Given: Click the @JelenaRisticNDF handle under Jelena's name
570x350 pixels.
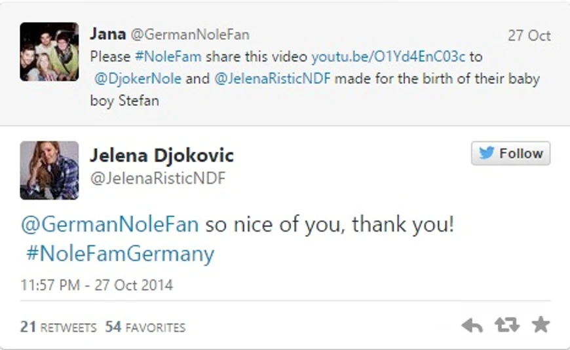Looking at the screenshot, I should click(158, 178).
